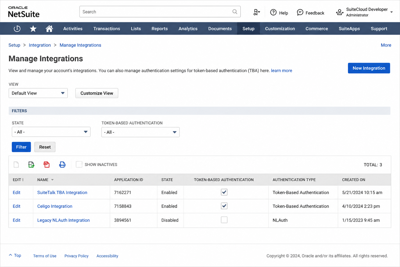Viewport: 400px width, 267px height.
Task: Focus the global Search field
Action: coord(160,12)
